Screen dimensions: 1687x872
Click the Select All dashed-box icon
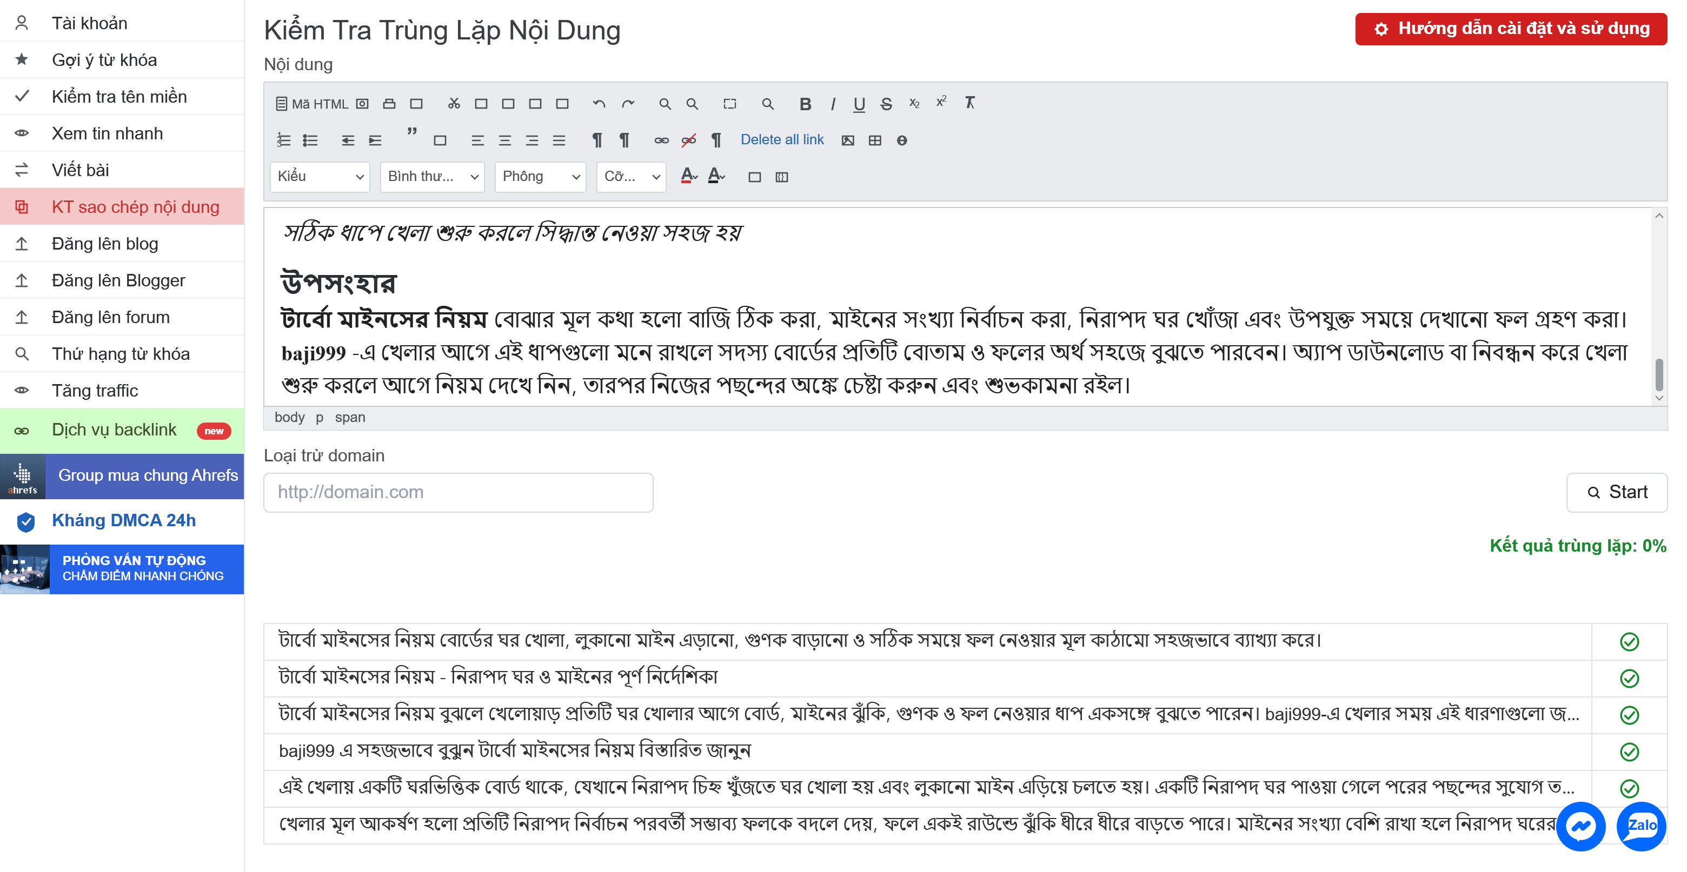tap(729, 103)
